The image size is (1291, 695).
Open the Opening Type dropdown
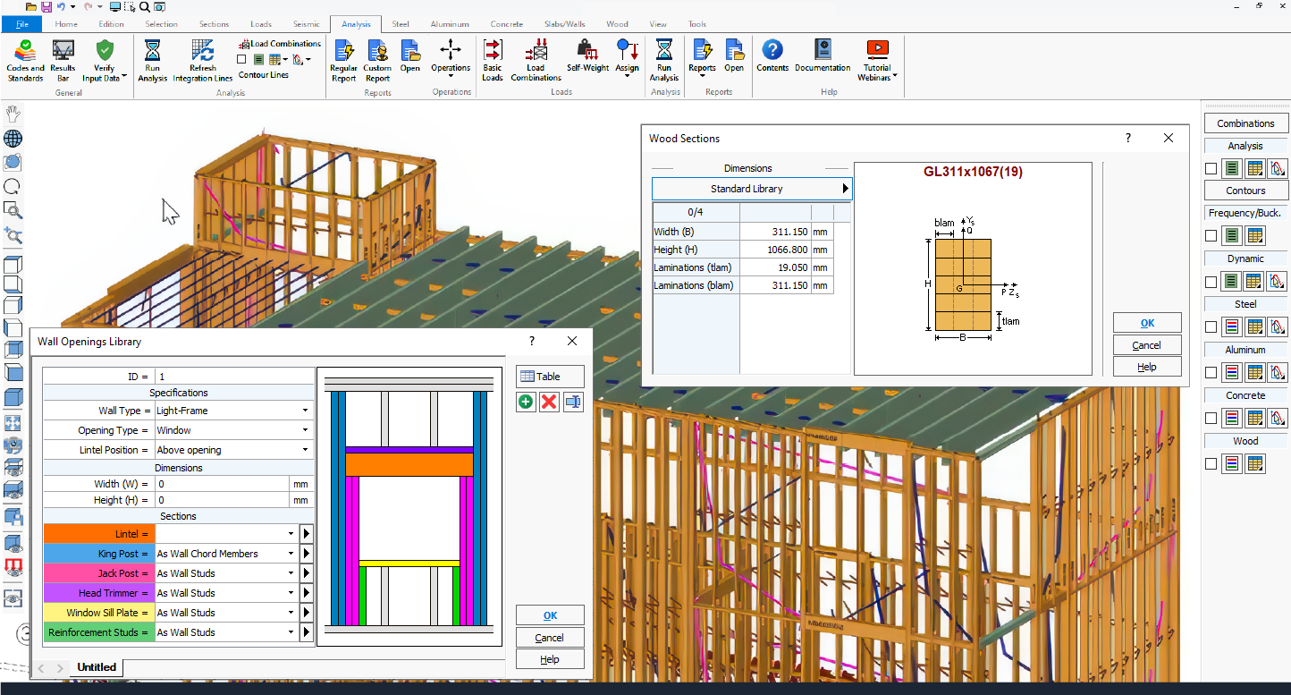click(x=234, y=430)
